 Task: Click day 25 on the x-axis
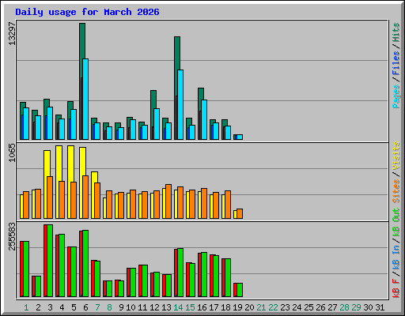click(x=308, y=307)
